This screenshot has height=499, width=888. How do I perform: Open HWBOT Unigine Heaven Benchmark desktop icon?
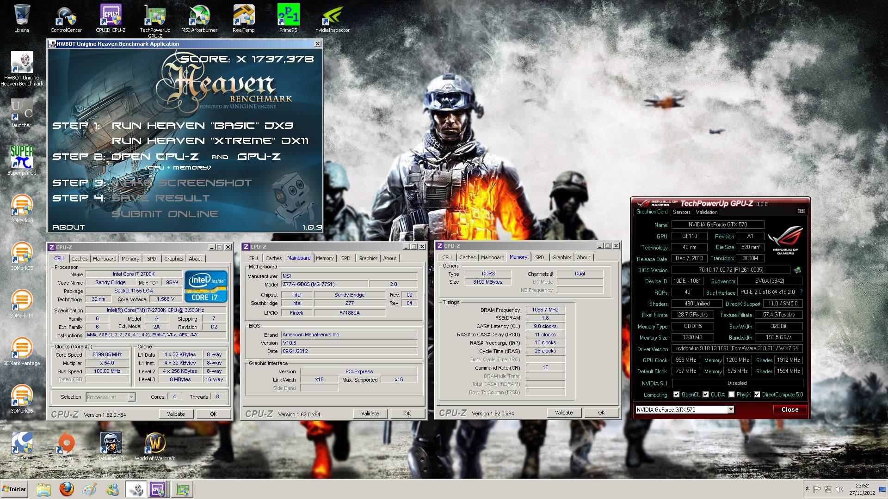click(22, 68)
